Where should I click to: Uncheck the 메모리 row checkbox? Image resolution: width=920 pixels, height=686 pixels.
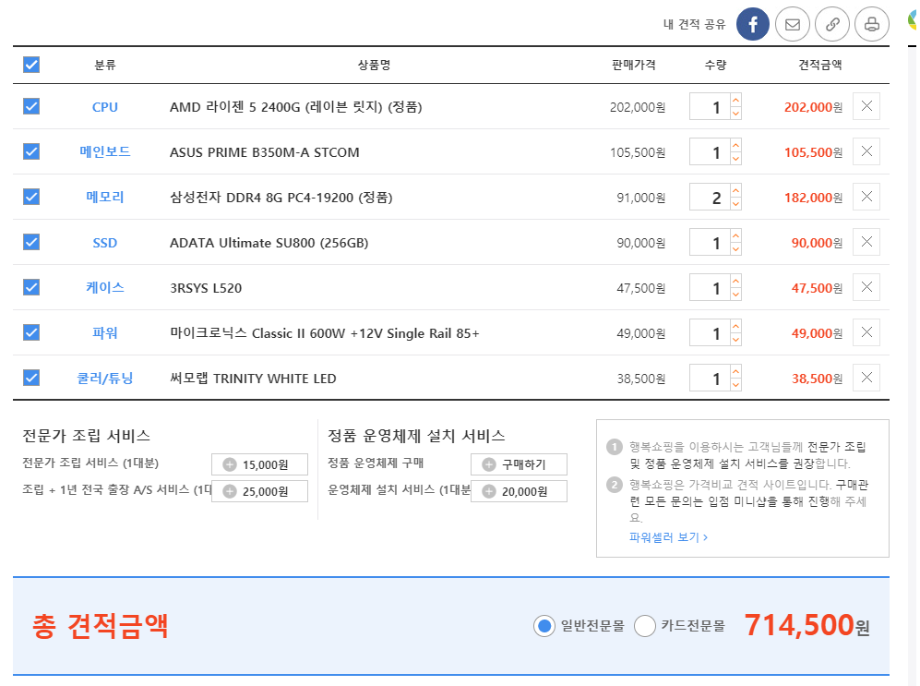(31, 197)
